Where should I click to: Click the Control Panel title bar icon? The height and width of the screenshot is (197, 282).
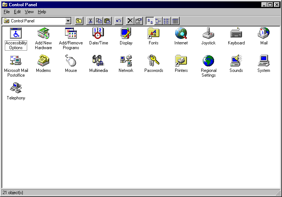click(x=5, y=5)
